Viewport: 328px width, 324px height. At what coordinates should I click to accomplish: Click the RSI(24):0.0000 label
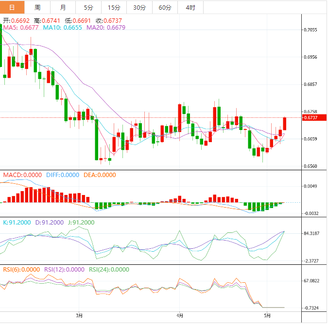point(109,270)
